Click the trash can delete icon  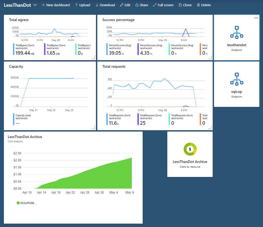point(198,5)
